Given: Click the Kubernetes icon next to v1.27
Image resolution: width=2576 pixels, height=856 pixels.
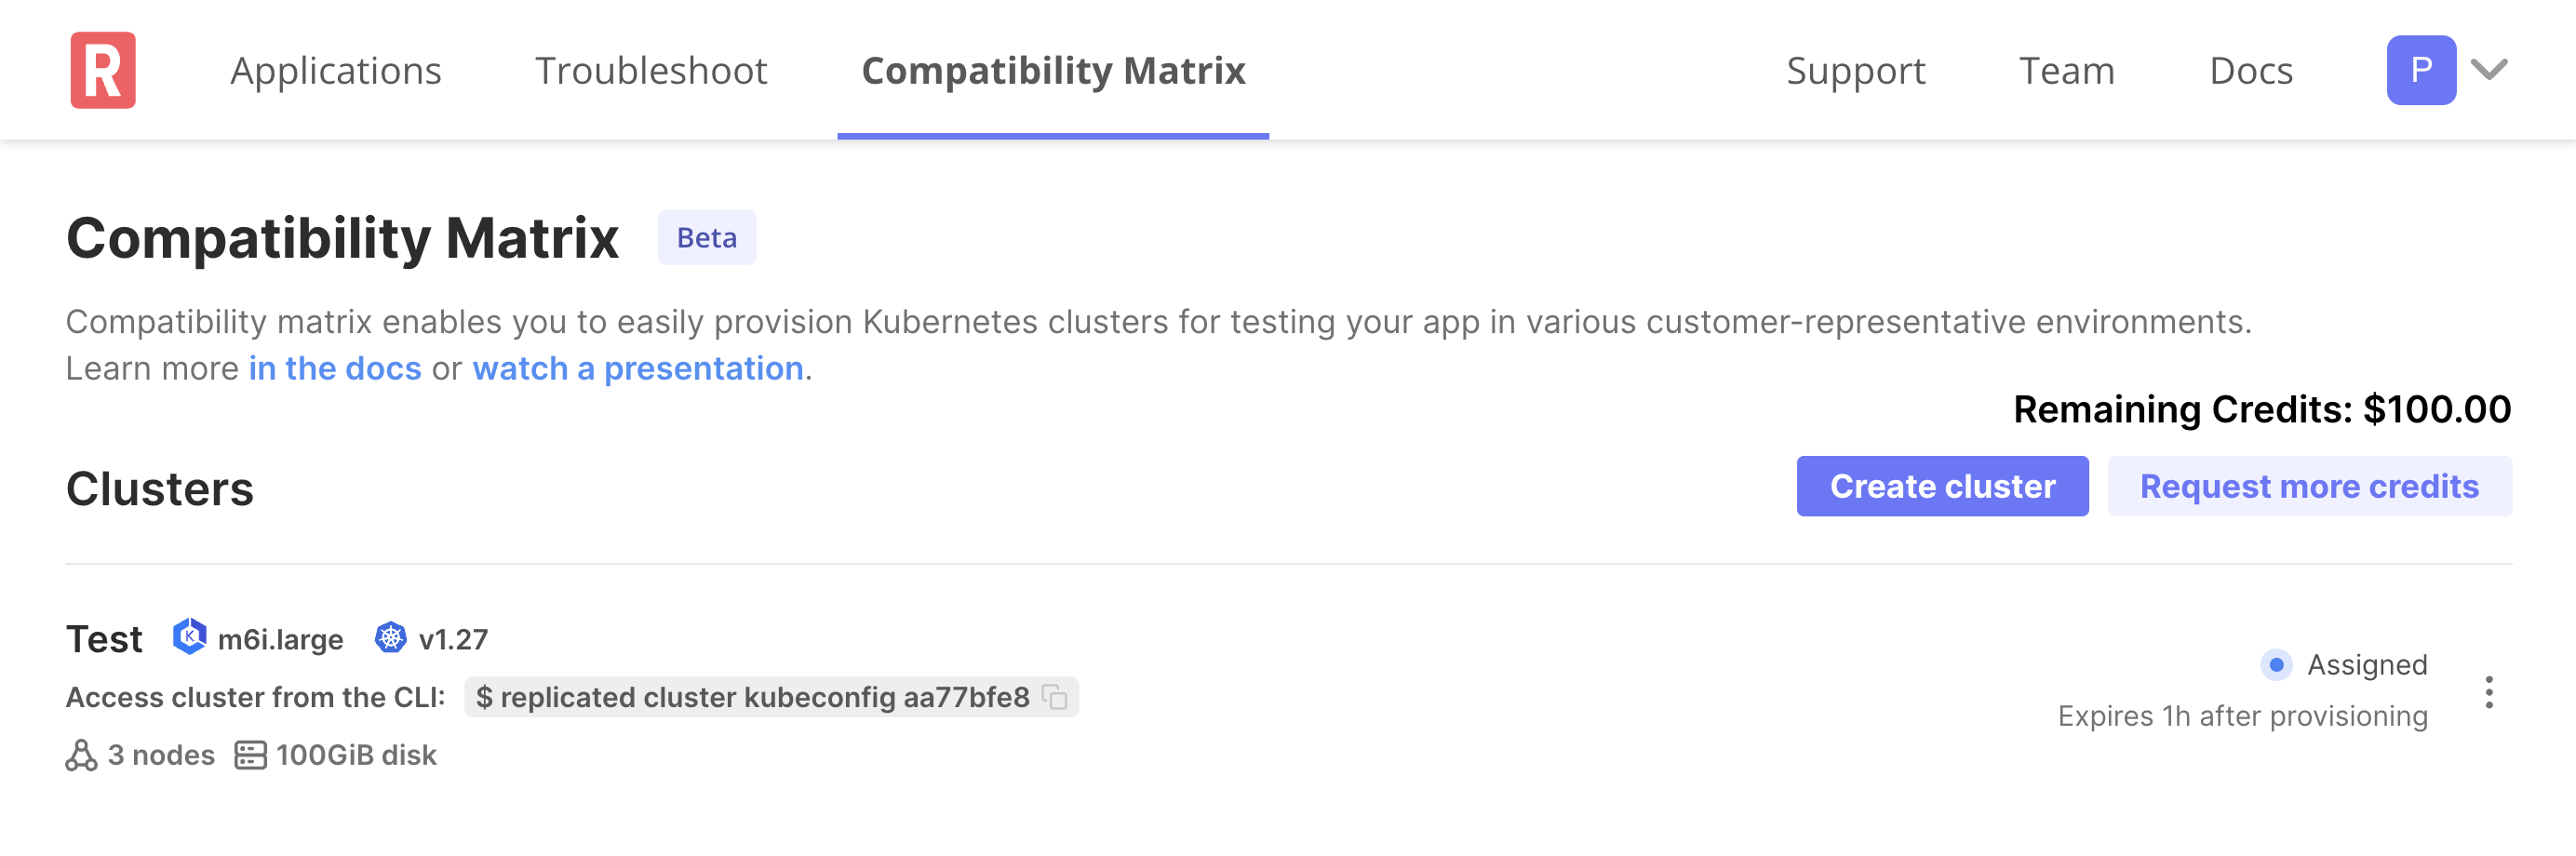Looking at the screenshot, I should 392,637.
